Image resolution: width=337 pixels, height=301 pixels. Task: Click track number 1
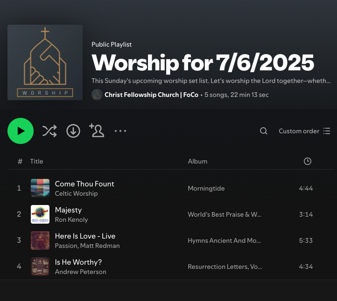[19, 188]
